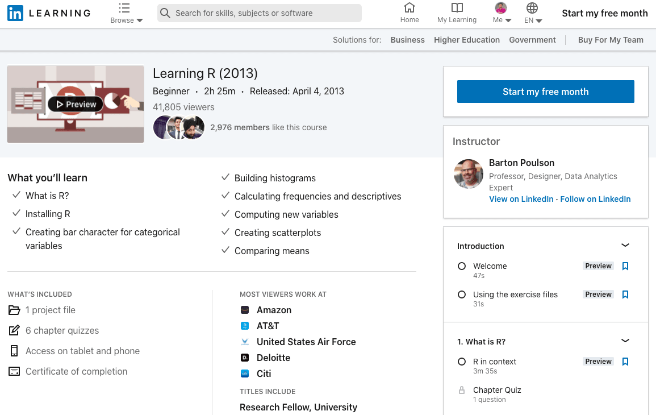Open Barton Poulson instructor name
656x415 pixels.
(521, 163)
